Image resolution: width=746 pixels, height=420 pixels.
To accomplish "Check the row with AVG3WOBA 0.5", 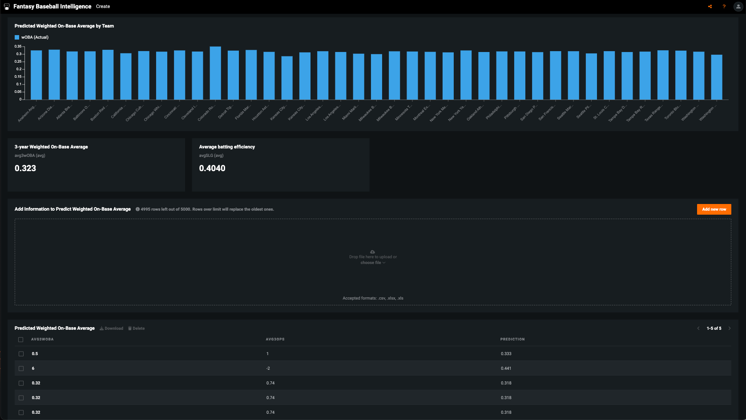I will (x=21, y=354).
